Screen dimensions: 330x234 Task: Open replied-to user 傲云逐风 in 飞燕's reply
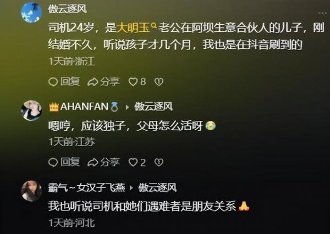pos(157,187)
